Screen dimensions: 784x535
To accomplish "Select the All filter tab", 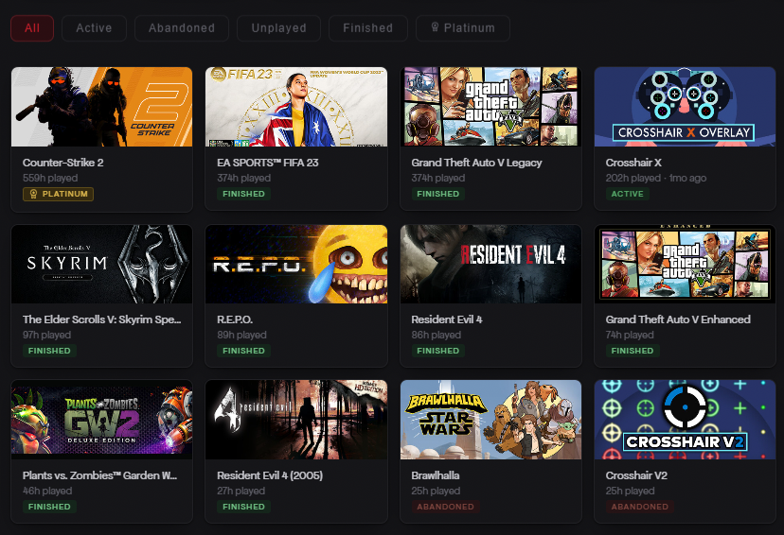I will pyautogui.click(x=32, y=28).
